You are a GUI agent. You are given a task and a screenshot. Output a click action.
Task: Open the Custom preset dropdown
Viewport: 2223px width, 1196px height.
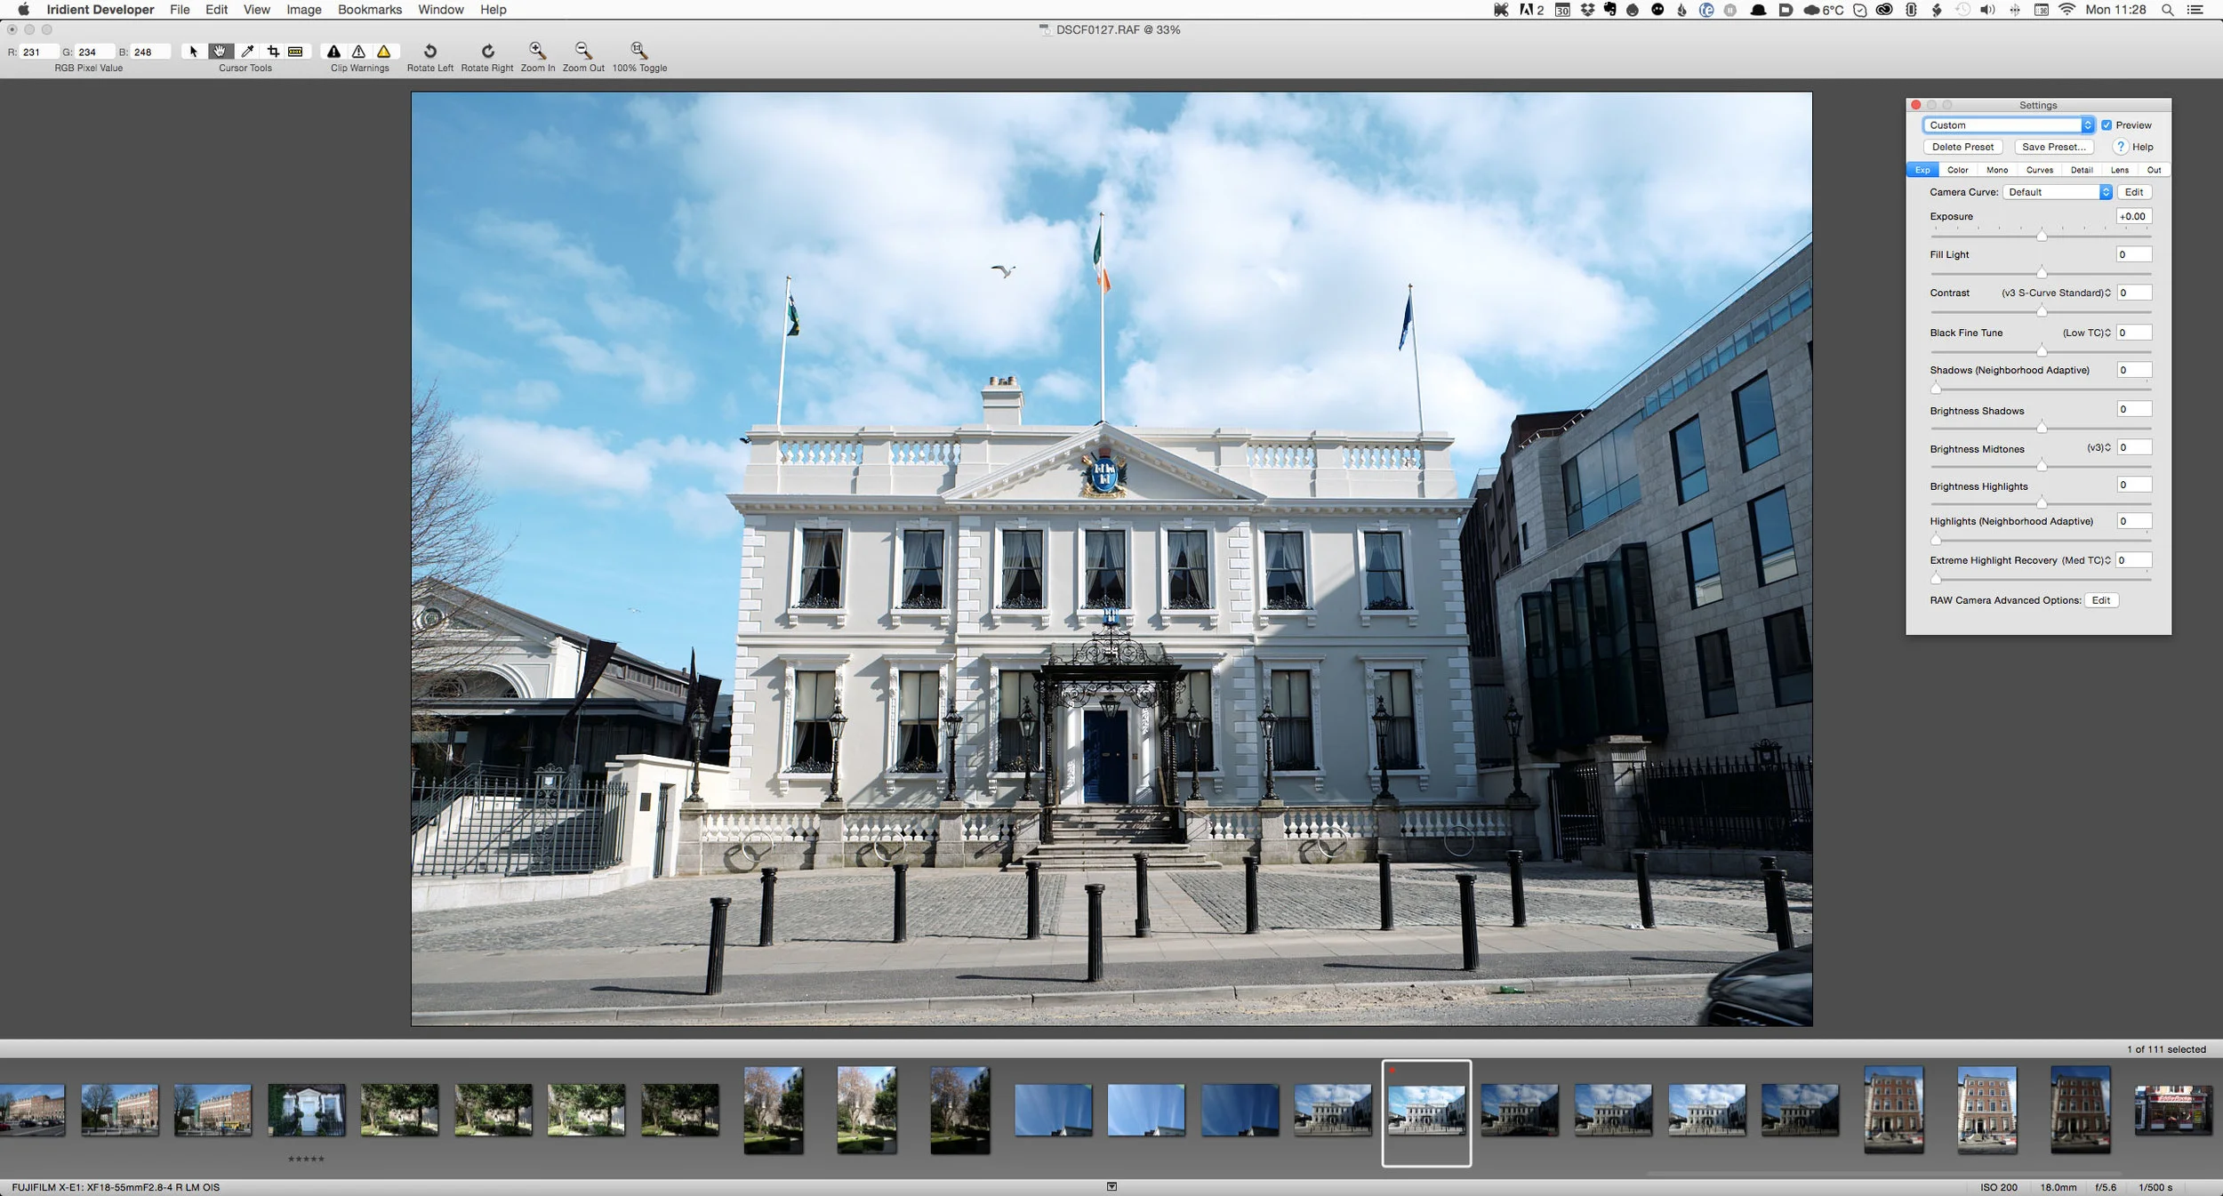pyautogui.click(x=2010, y=124)
